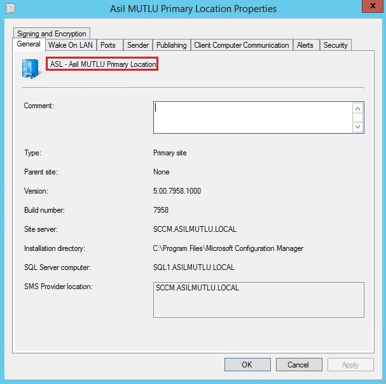This screenshot has height=384, width=386.
Task: Confirm with the OK button
Action: pyautogui.click(x=247, y=364)
